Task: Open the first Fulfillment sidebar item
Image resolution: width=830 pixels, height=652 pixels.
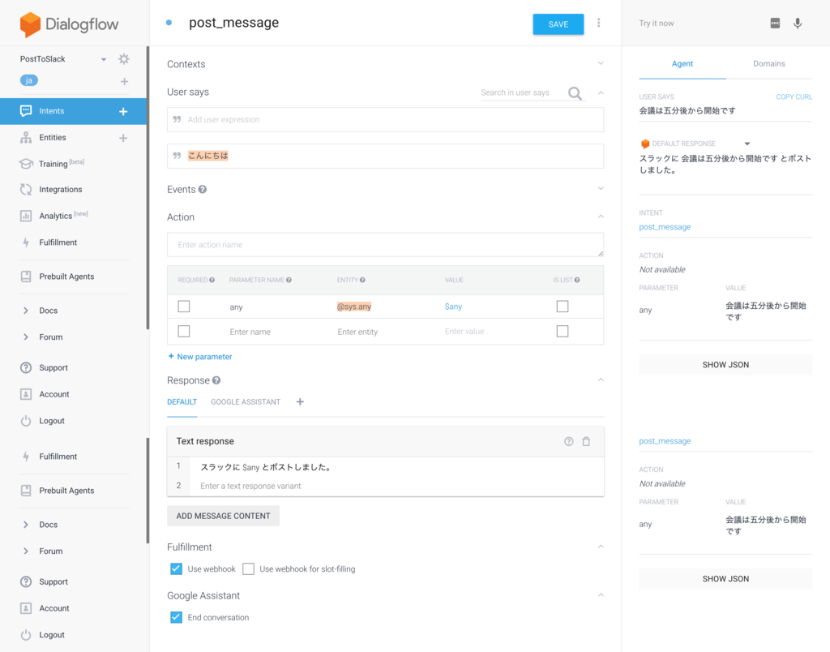Action: [58, 242]
